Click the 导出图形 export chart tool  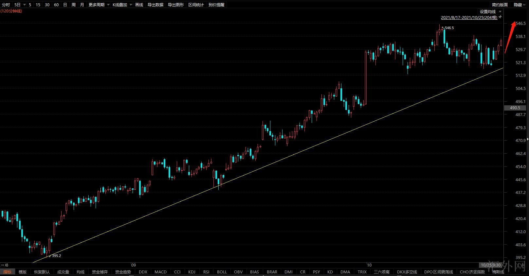pos(176,5)
